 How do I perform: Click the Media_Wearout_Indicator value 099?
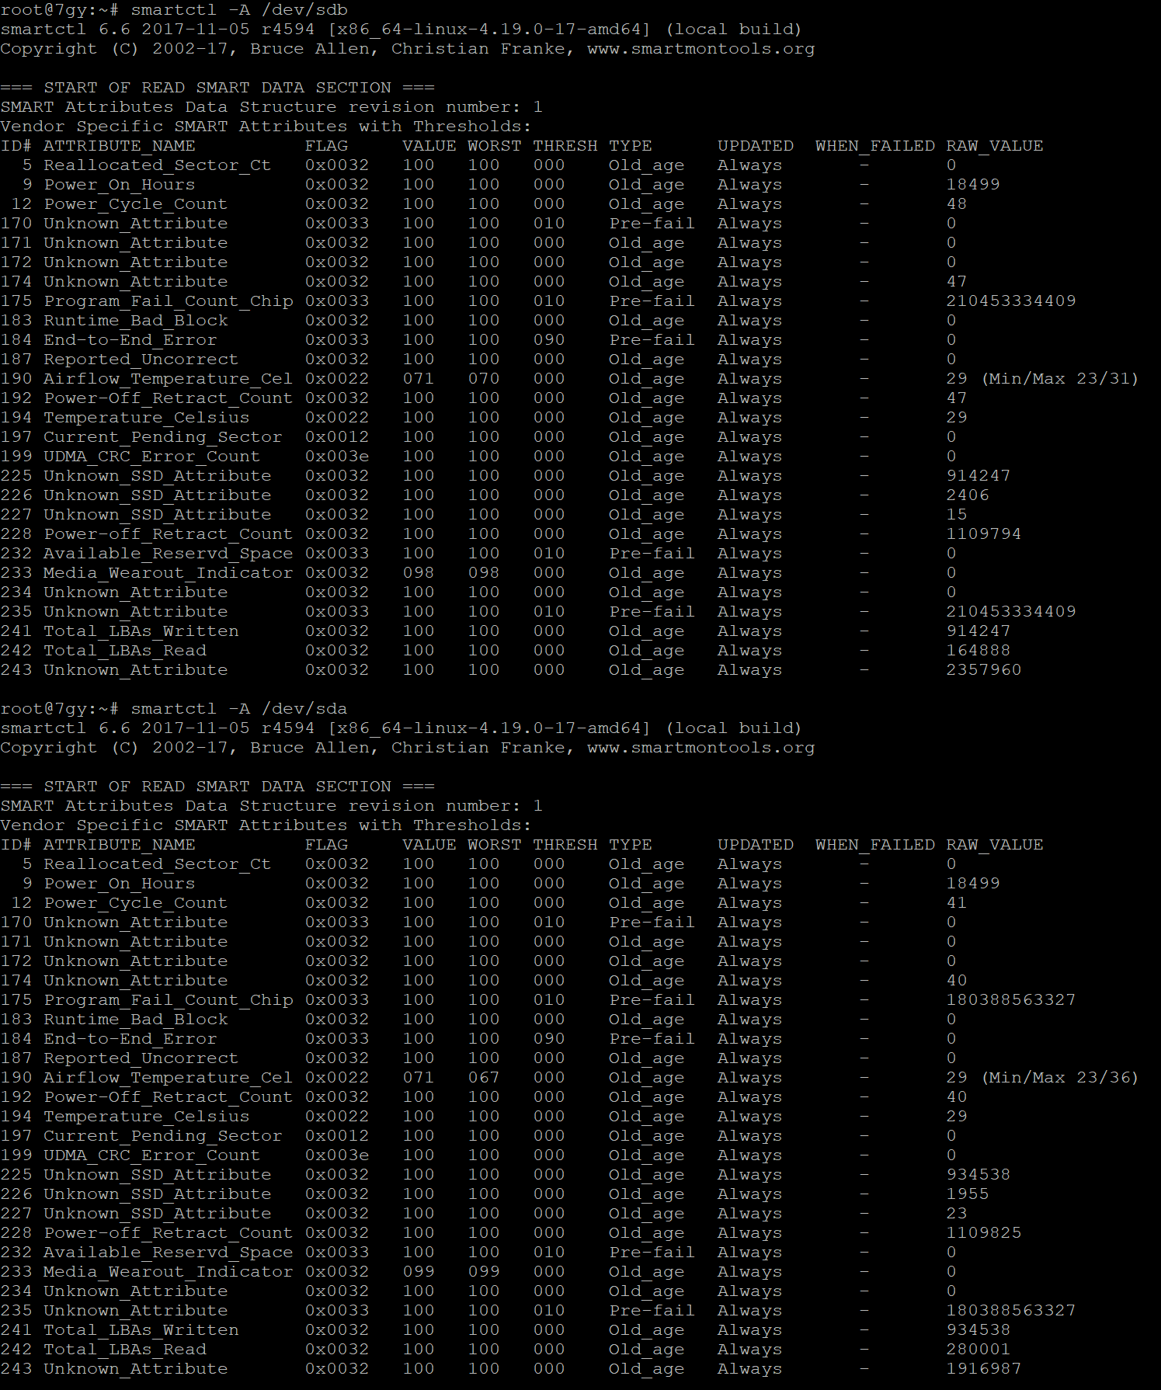pos(418,1272)
